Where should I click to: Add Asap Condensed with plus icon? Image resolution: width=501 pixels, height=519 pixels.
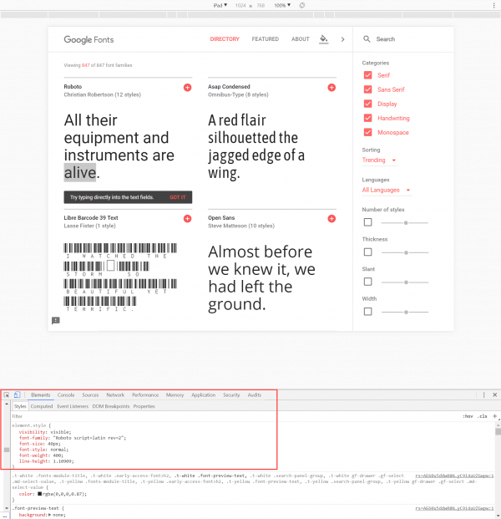coord(331,88)
